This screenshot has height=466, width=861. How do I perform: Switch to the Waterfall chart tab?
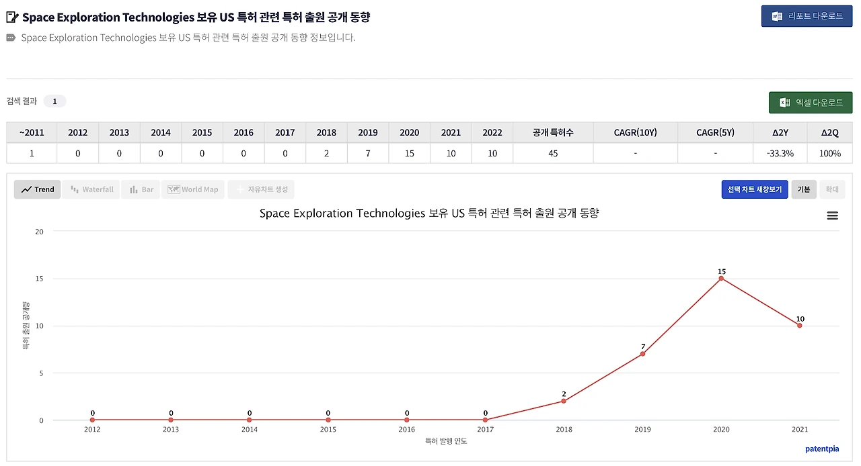[x=91, y=189]
